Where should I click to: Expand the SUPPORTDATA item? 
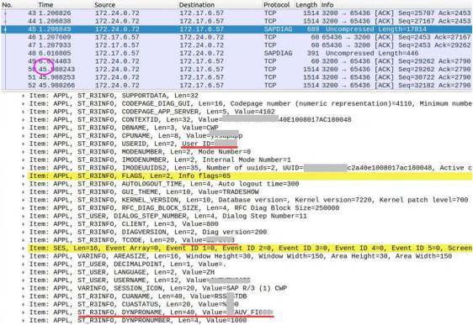(x=24, y=96)
